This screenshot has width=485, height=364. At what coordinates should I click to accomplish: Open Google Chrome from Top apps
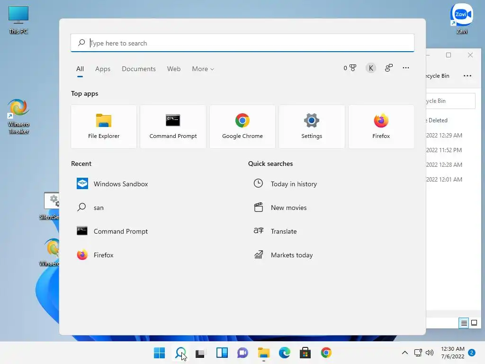coord(242,127)
